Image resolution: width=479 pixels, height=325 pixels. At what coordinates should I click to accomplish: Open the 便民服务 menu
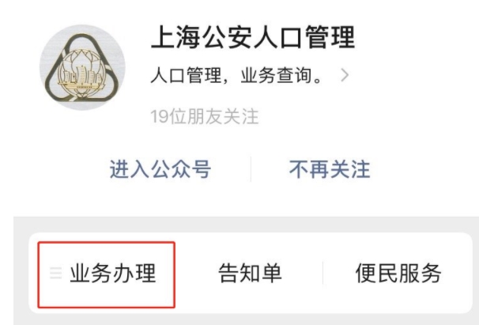pyautogui.click(x=398, y=273)
